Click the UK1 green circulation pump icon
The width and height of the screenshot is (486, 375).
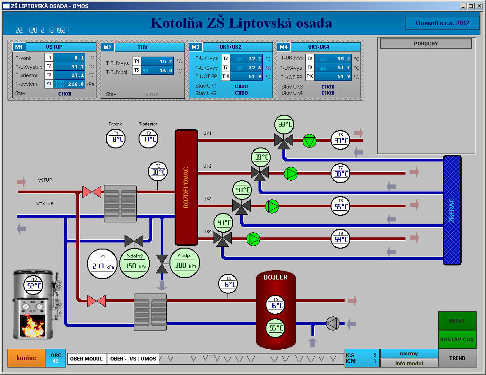point(309,141)
